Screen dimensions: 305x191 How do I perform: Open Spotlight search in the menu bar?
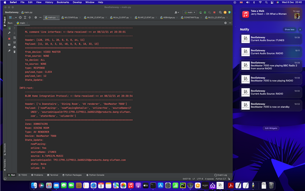(266, 3)
